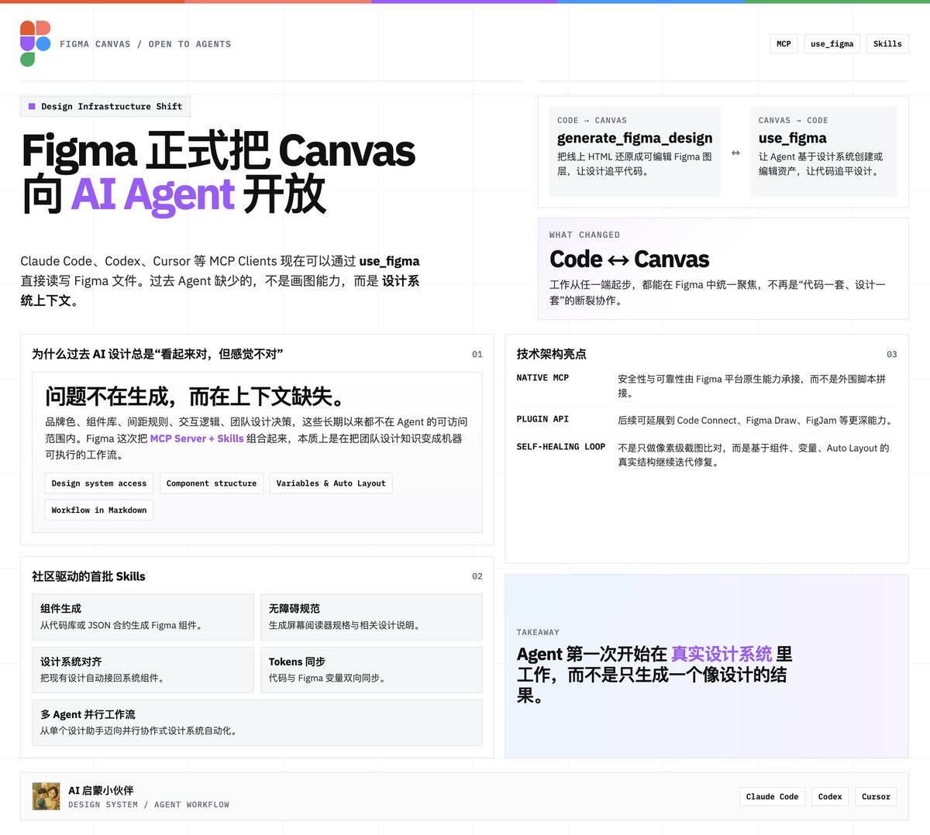Open the generate_figma_design card

635,152
